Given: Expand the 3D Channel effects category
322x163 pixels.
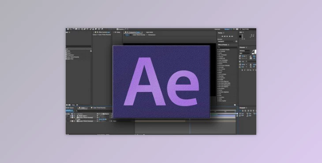Looking at the screenshot, I should pyautogui.click(x=218, y=51).
